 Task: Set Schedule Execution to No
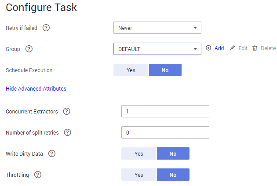(165, 70)
